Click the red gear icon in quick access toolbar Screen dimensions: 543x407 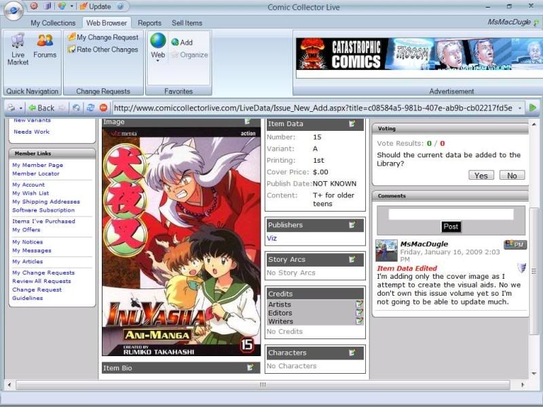click(33, 6)
